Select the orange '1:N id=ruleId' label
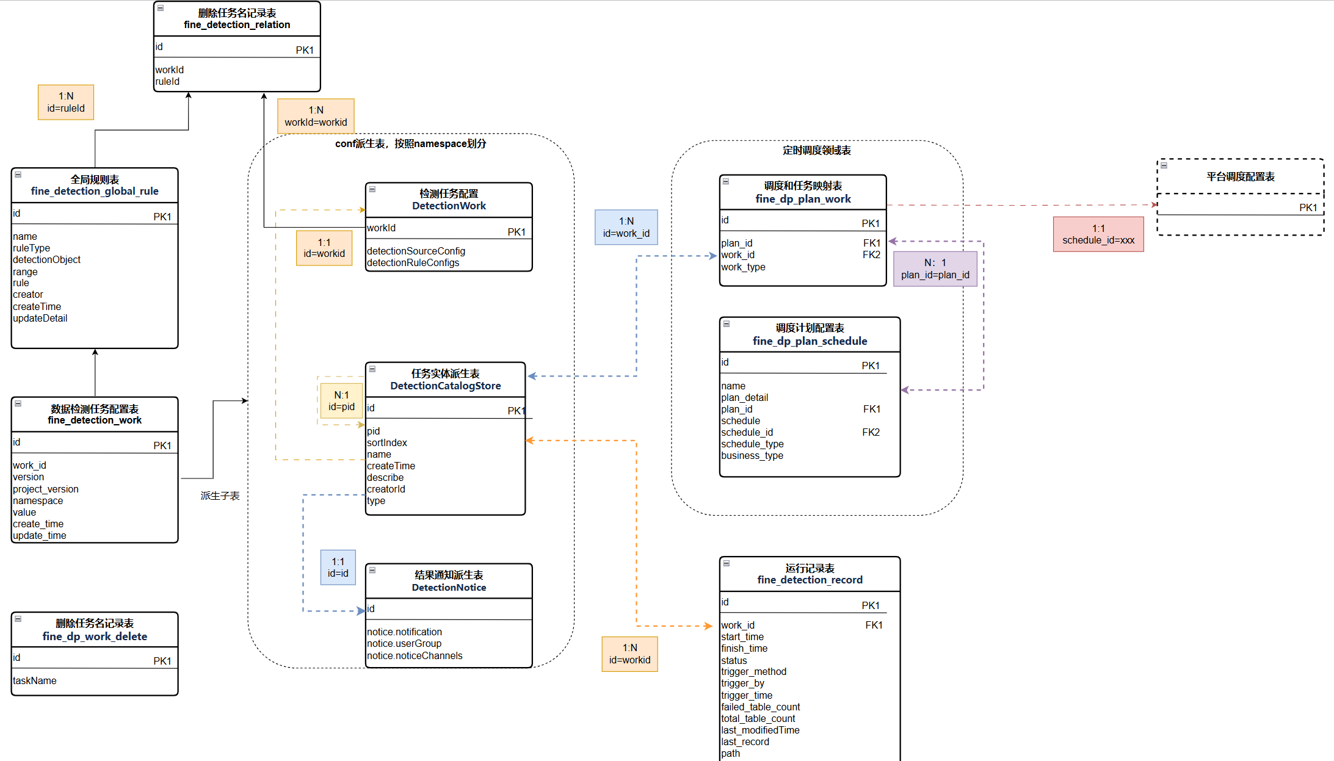The height and width of the screenshot is (761, 1334). tap(66, 102)
